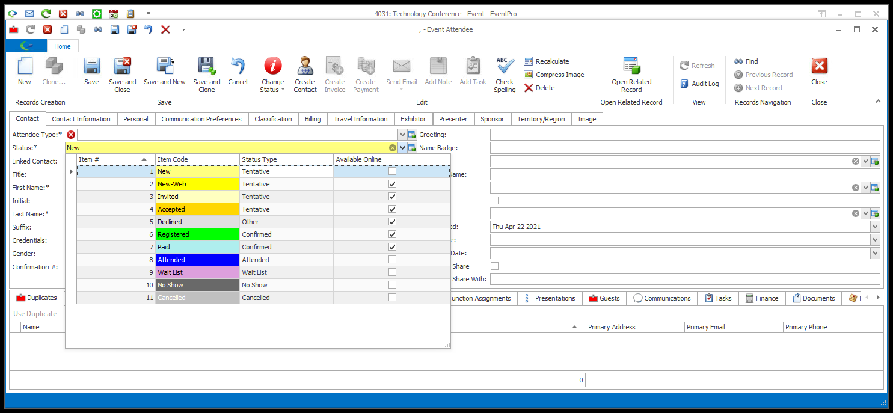Toggle Available Online checkbox for New-Web
The image size is (893, 413).
pos(392,184)
